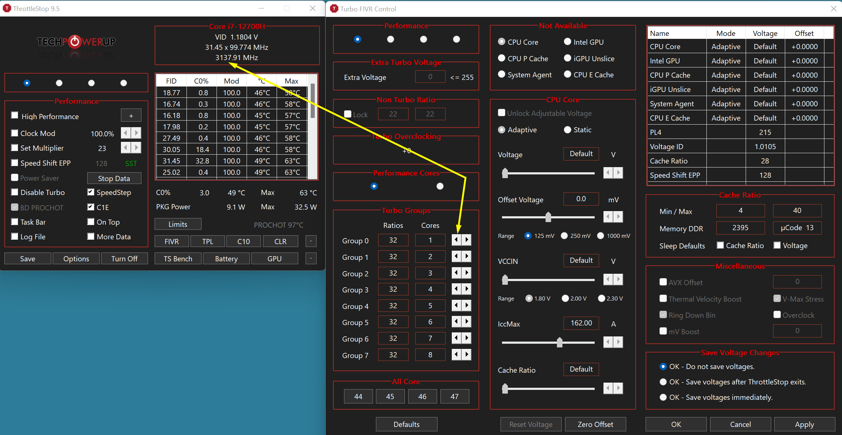Screen dimensions: 842x435
Task: Click IccMax left arrow stepper
Action: click(608, 342)
